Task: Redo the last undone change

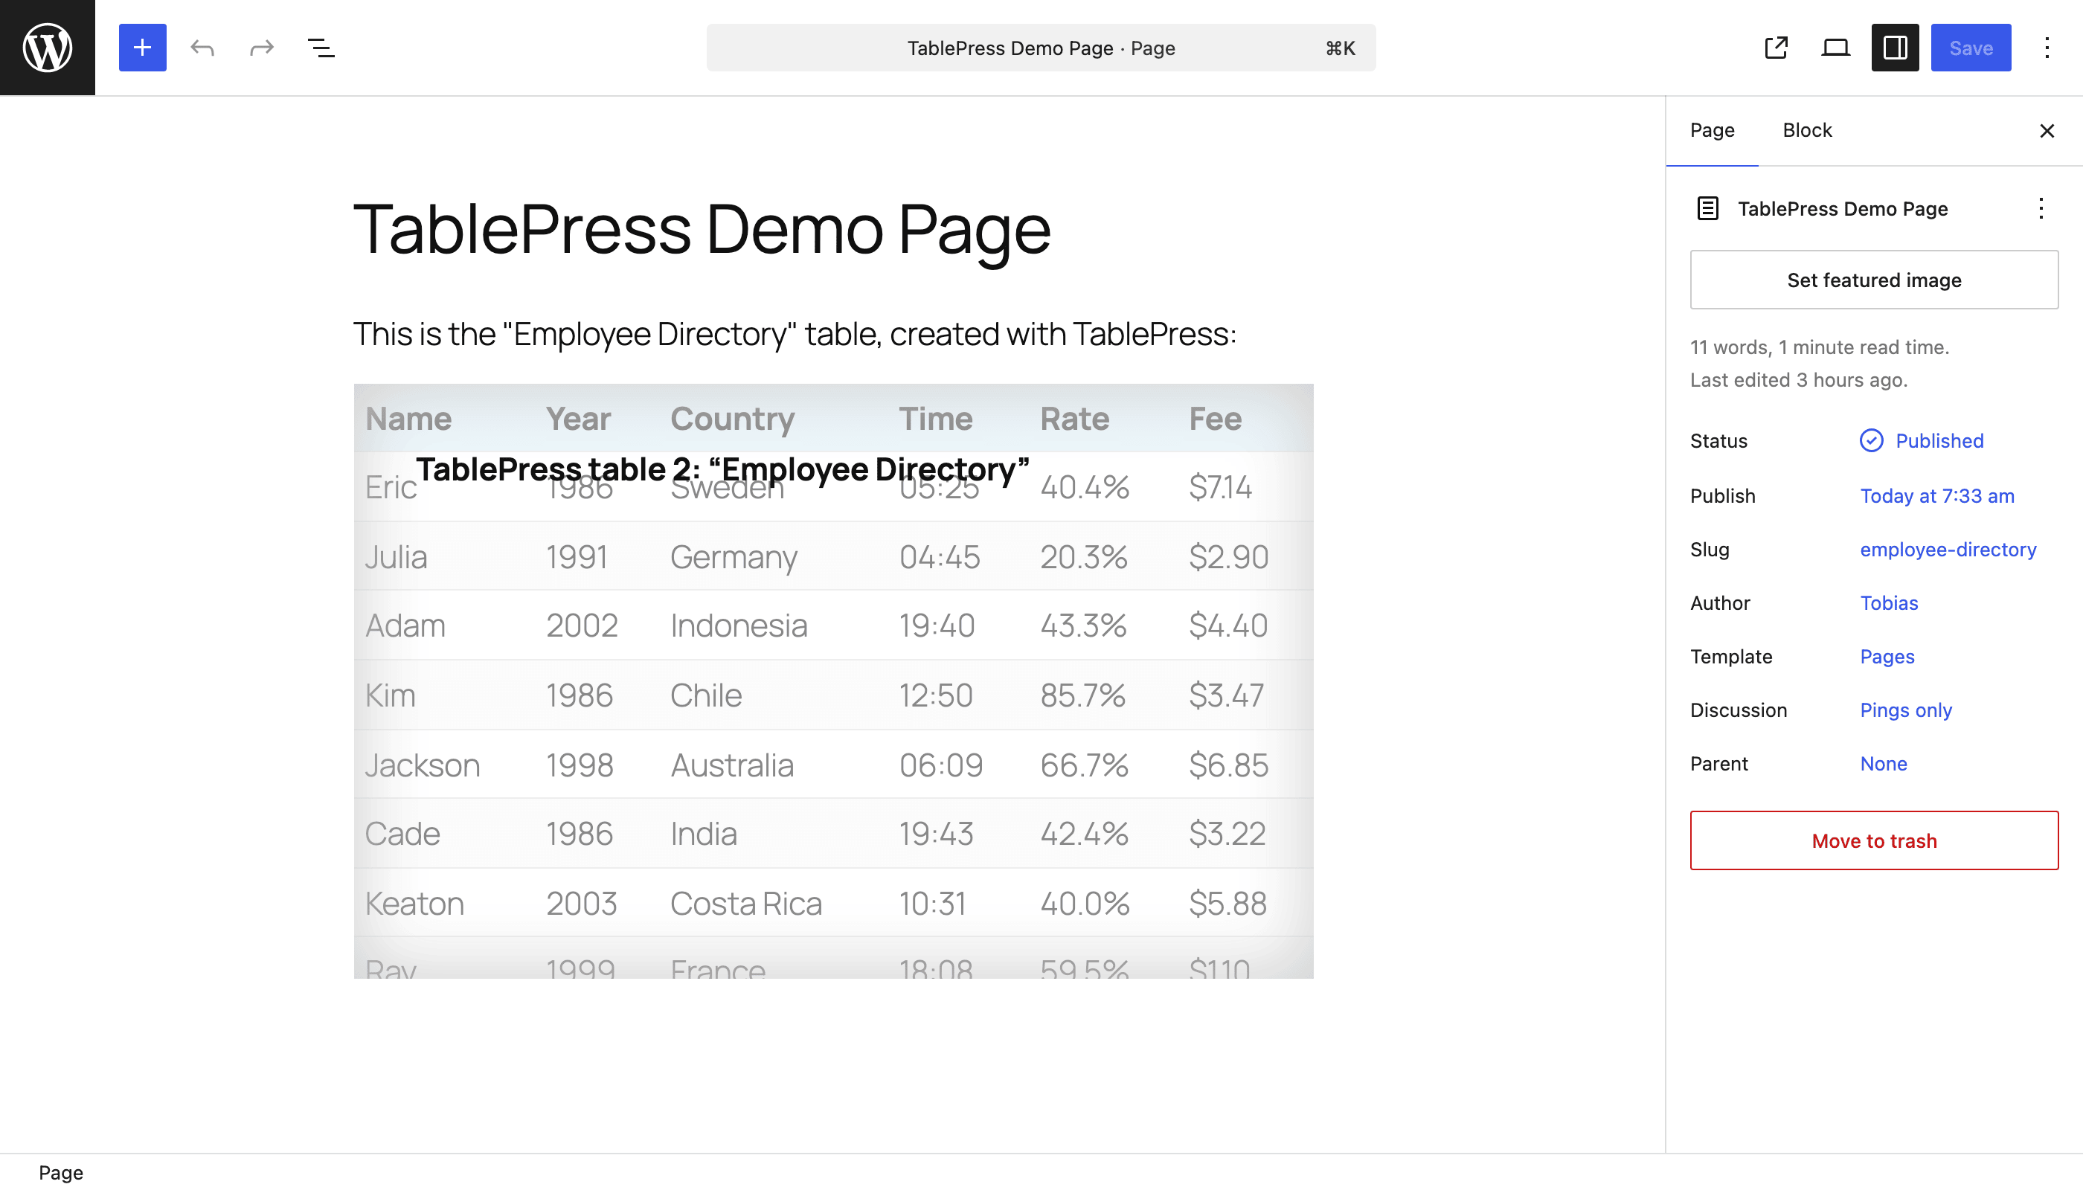Action: (262, 48)
